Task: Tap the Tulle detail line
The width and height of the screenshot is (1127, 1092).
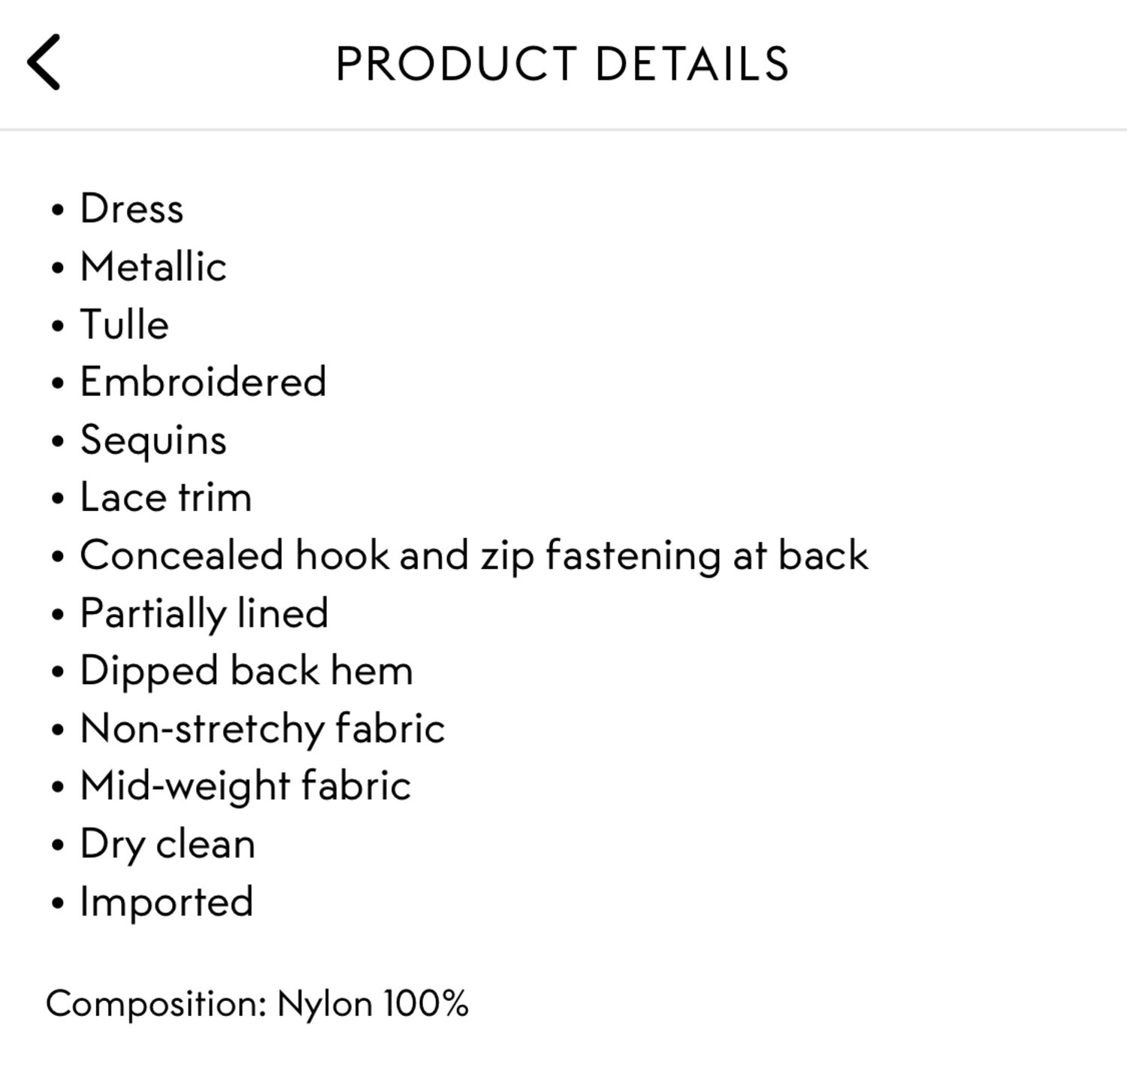Action: 124,324
